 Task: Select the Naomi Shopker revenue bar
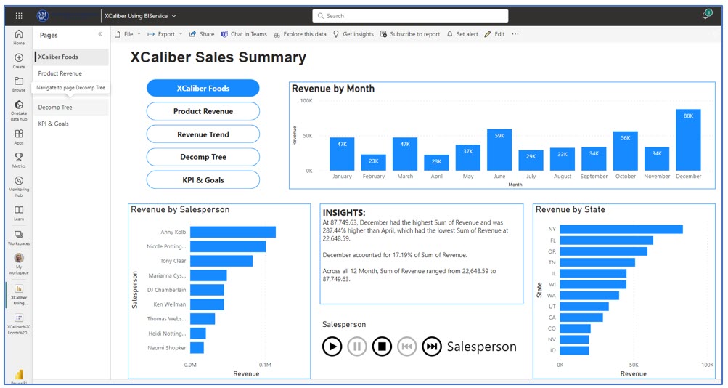[x=197, y=347]
